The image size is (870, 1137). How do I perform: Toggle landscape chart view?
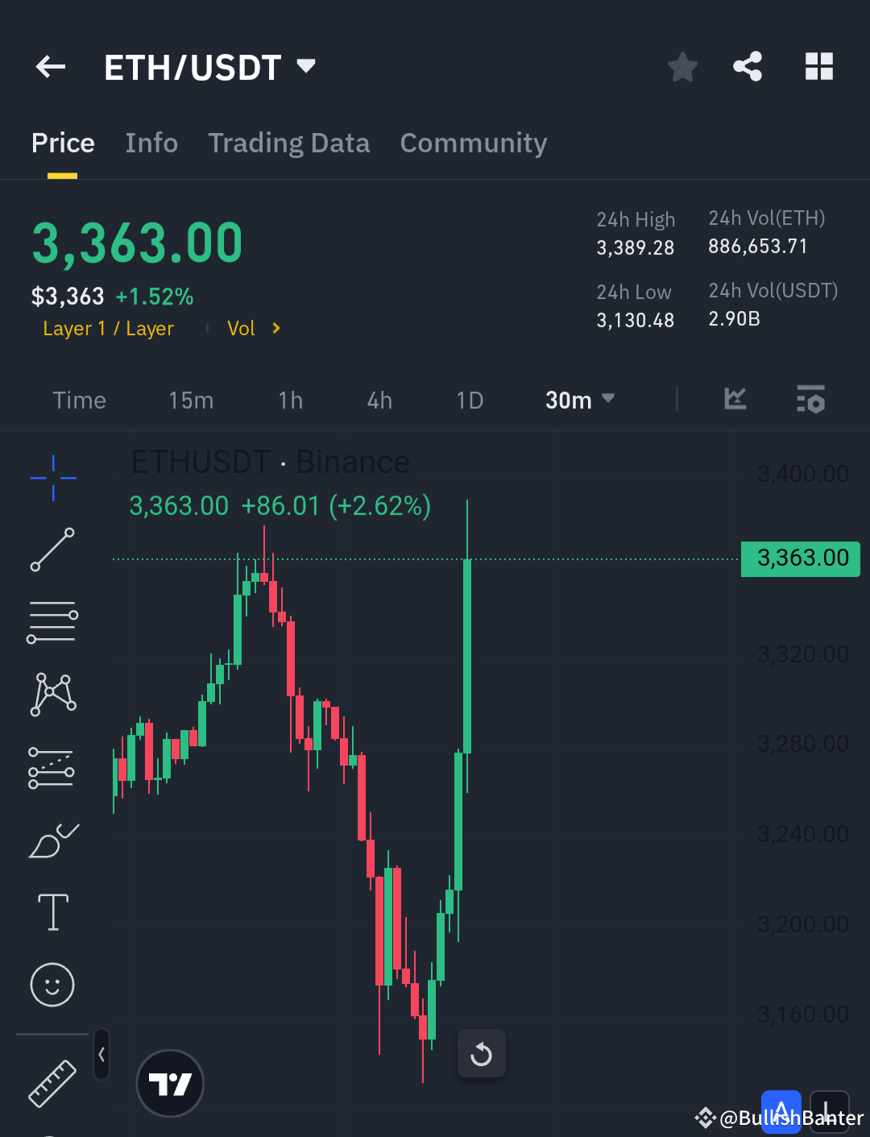(830, 1110)
